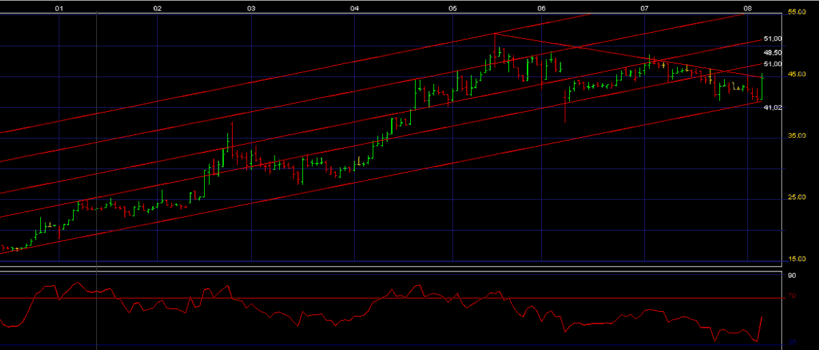
Task: Click the 05 month label on time axis
Action: click(x=453, y=9)
